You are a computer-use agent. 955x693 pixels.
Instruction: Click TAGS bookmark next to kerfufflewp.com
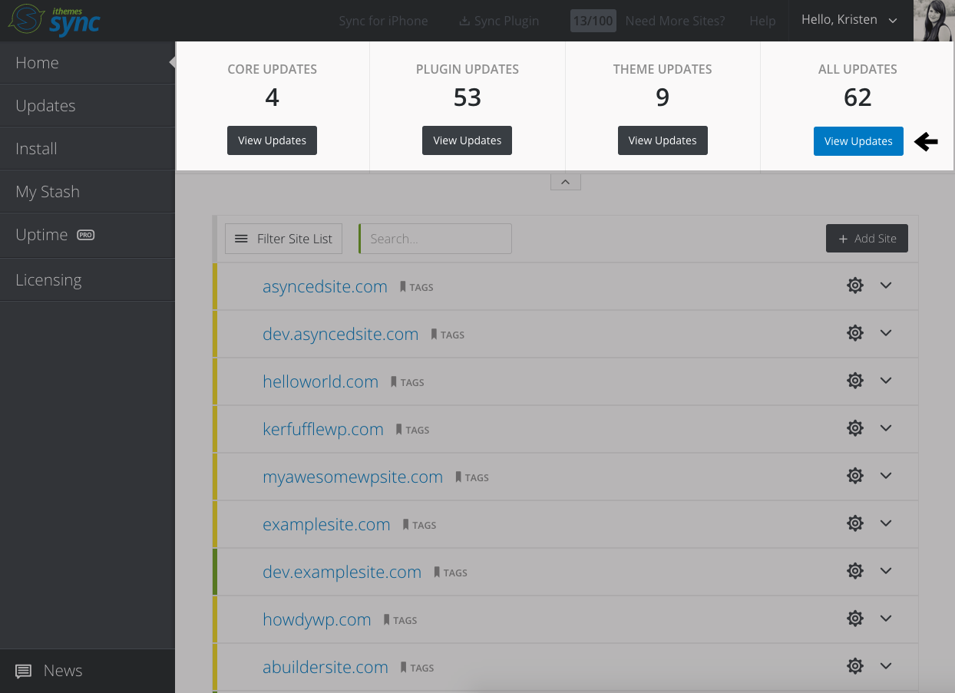coord(413,430)
